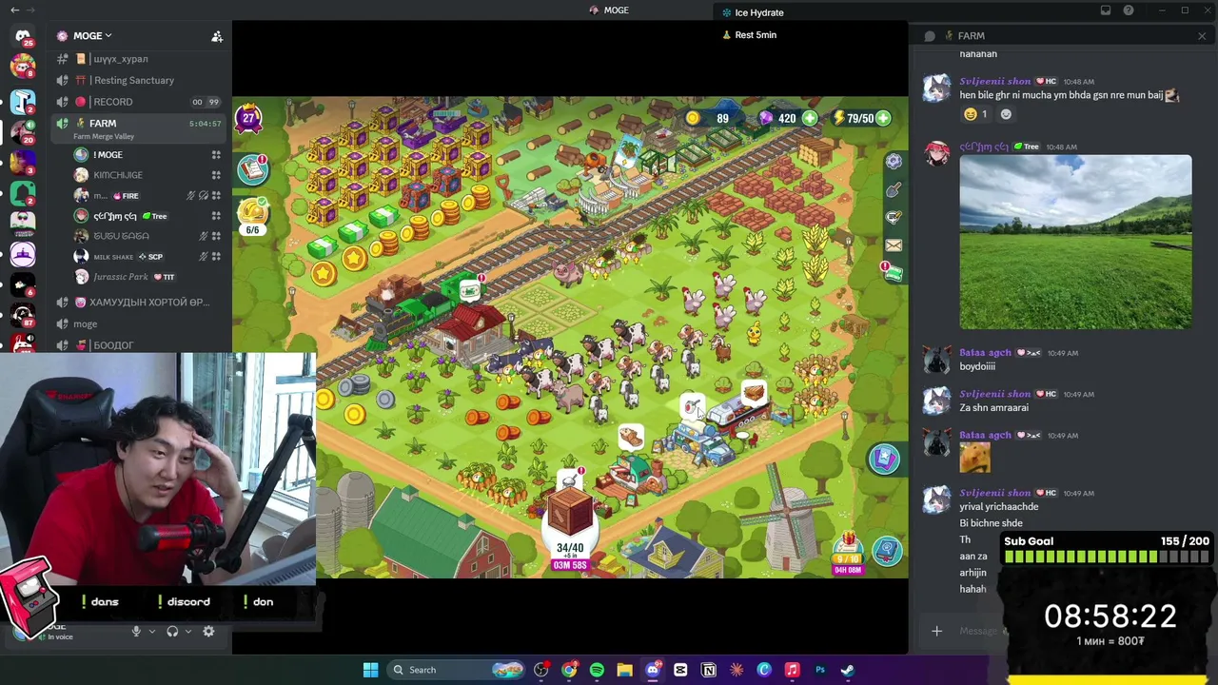The height and width of the screenshot is (685, 1218).
Task: Add a new reaction to the message
Action: pyautogui.click(x=1006, y=114)
